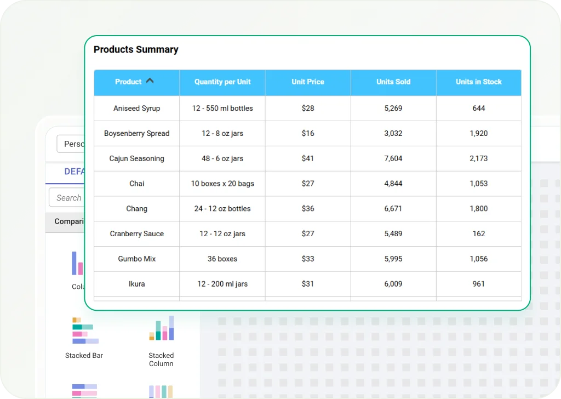Screen dimensions: 561x399
Task: Sort table by Unit Price header
Action: [308, 82]
